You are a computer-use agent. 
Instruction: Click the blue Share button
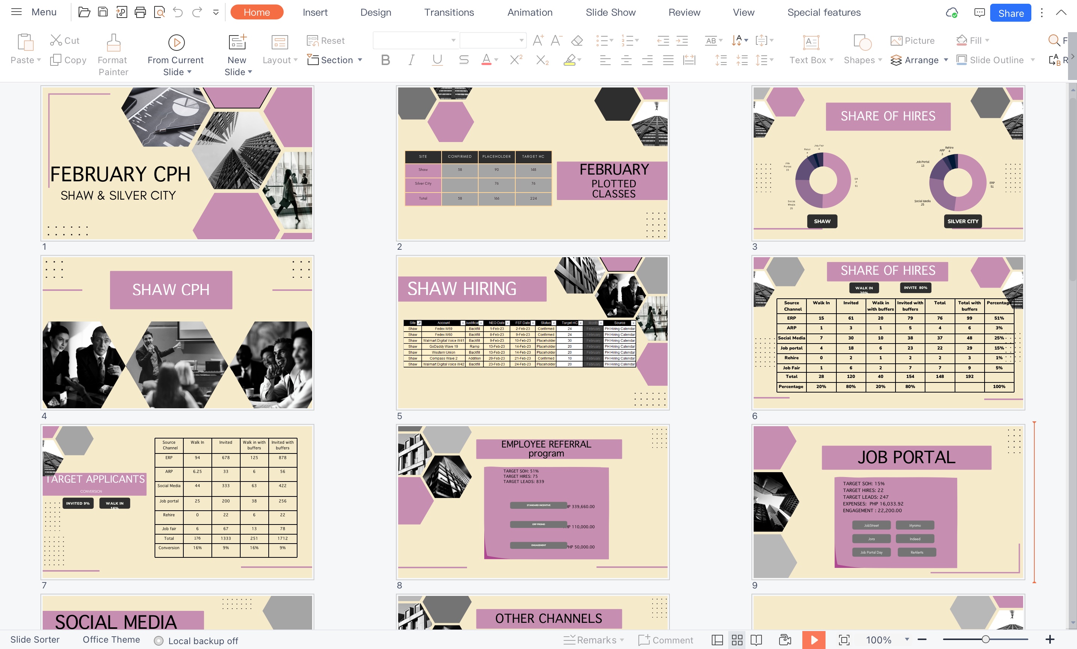1010,13
